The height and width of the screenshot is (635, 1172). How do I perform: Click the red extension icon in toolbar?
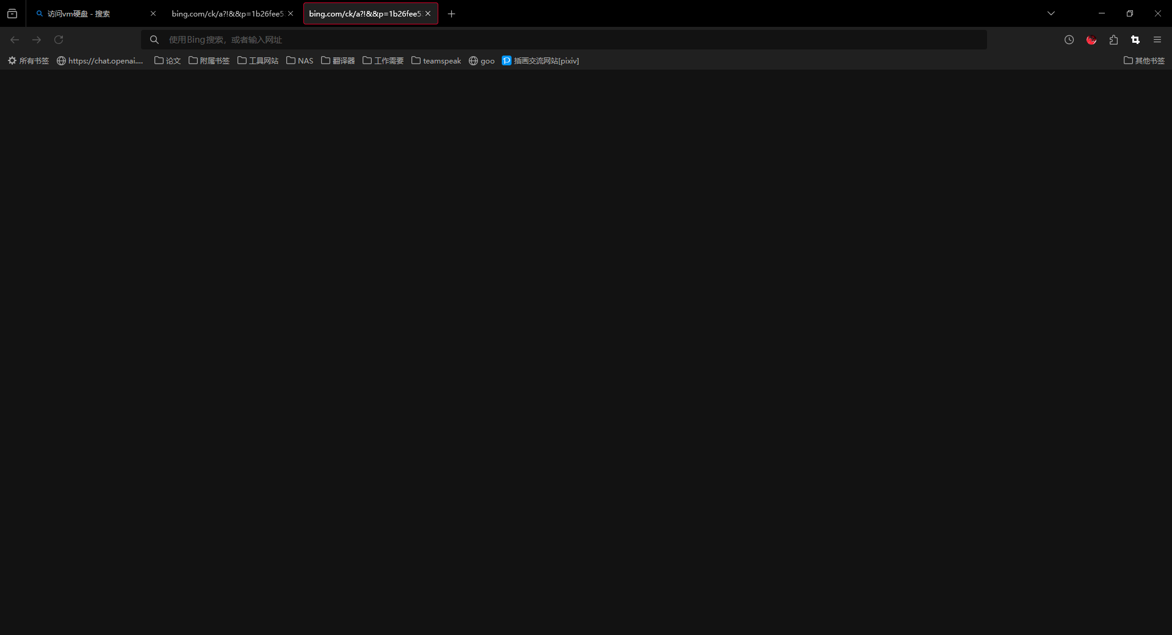pyautogui.click(x=1091, y=40)
